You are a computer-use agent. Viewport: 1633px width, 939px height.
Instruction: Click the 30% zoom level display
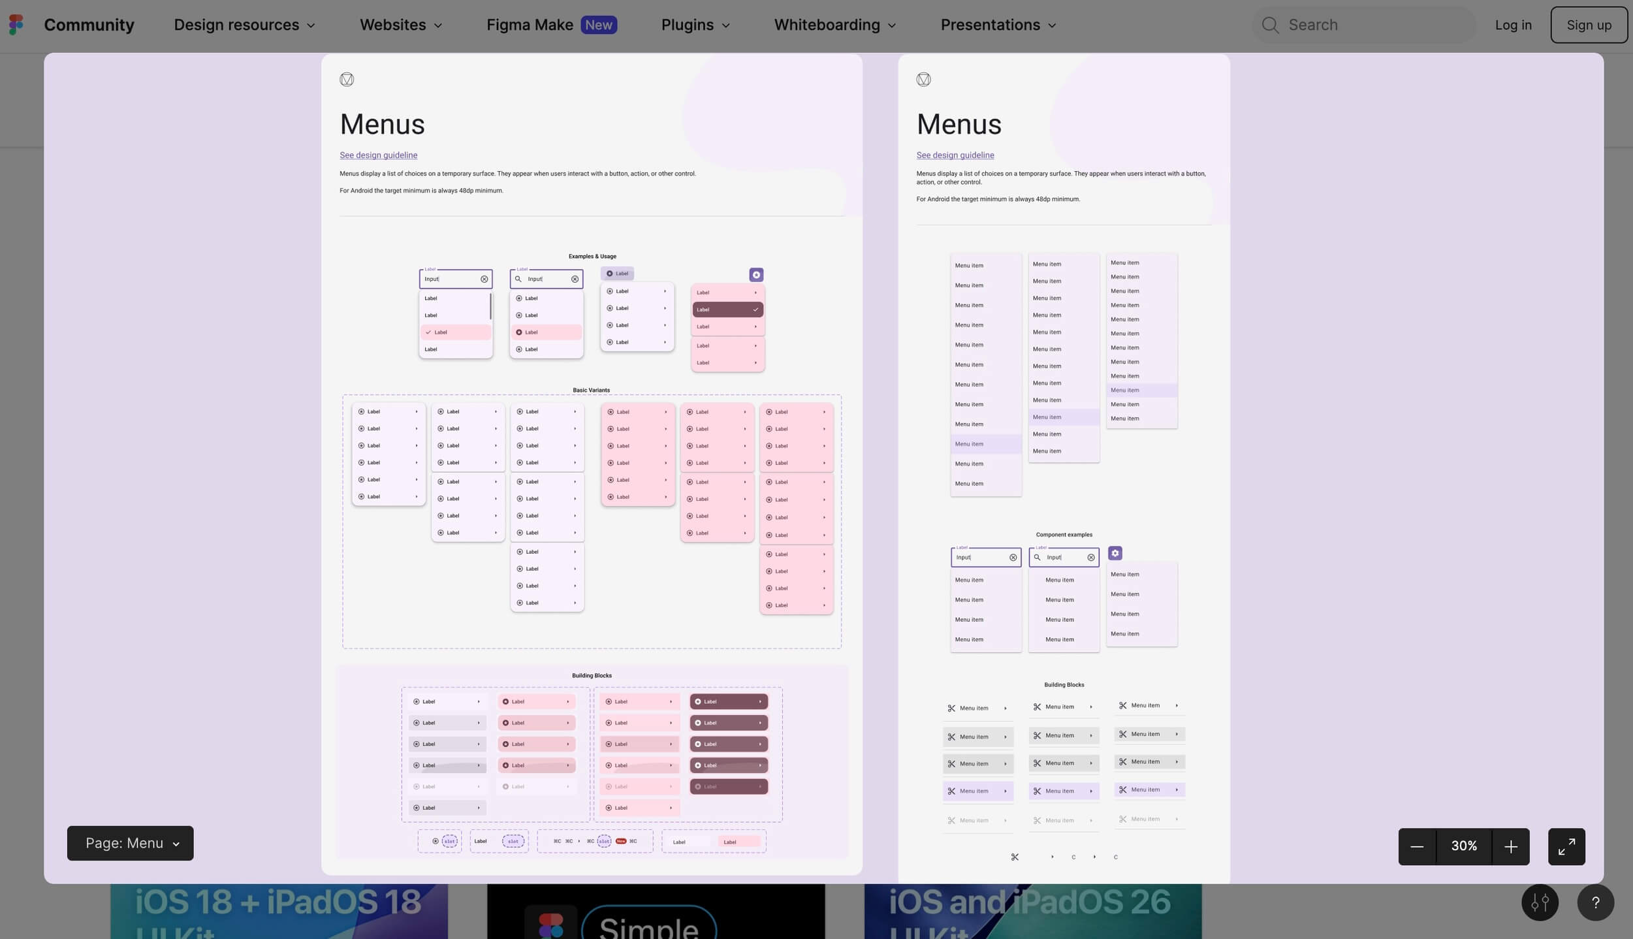click(x=1463, y=846)
